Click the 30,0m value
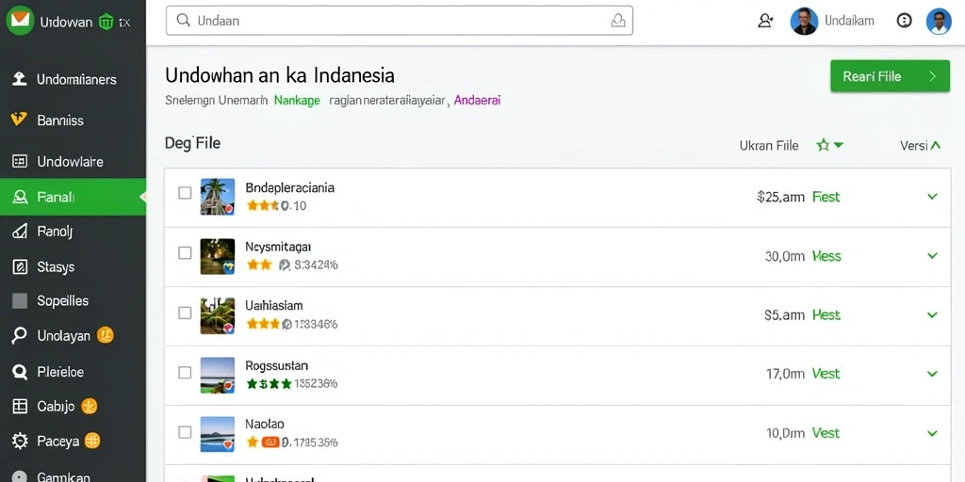Image resolution: width=965 pixels, height=482 pixels. tap(785, 256)
